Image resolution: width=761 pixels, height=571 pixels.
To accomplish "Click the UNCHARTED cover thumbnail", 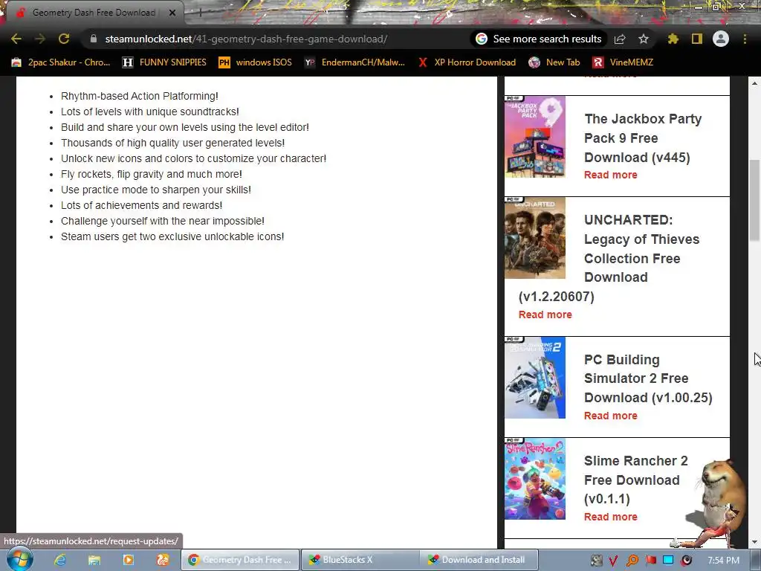I will click(x=535, y=238).
